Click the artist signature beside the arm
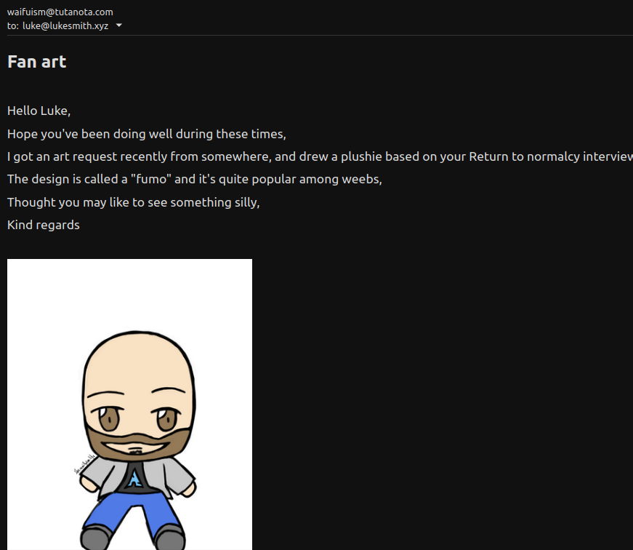The height and width of the screenshot is (550, 633). [x=84, y=464]
